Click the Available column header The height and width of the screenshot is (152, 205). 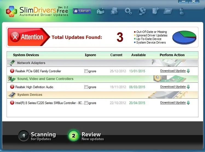[138, 55]
